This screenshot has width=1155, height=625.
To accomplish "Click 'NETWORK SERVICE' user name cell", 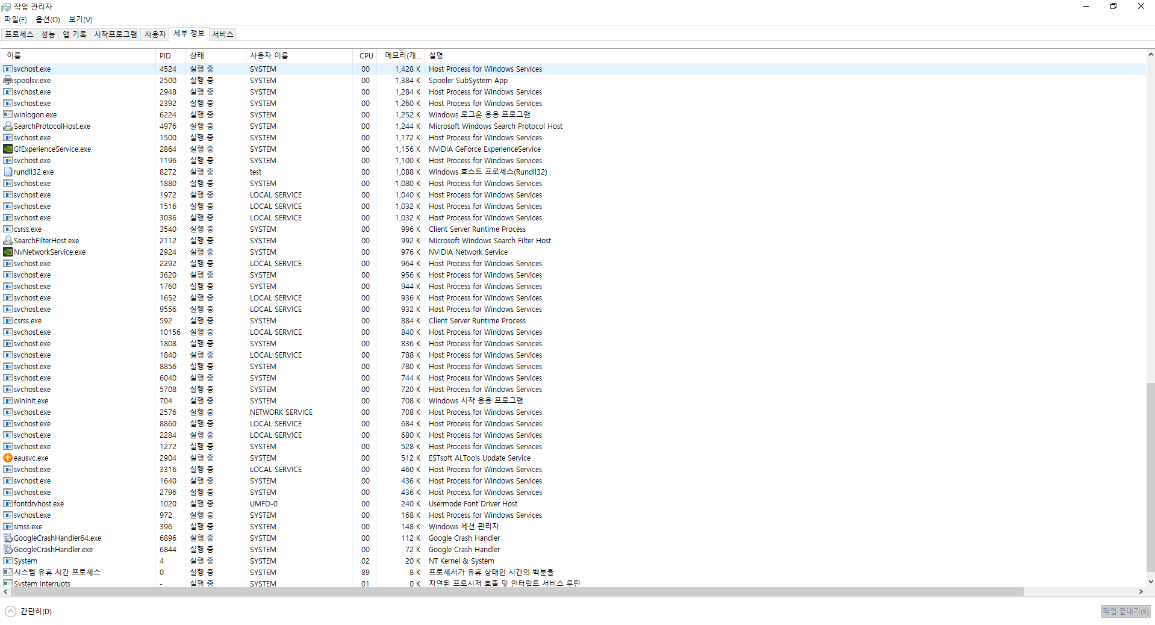I will click(281, 412).
